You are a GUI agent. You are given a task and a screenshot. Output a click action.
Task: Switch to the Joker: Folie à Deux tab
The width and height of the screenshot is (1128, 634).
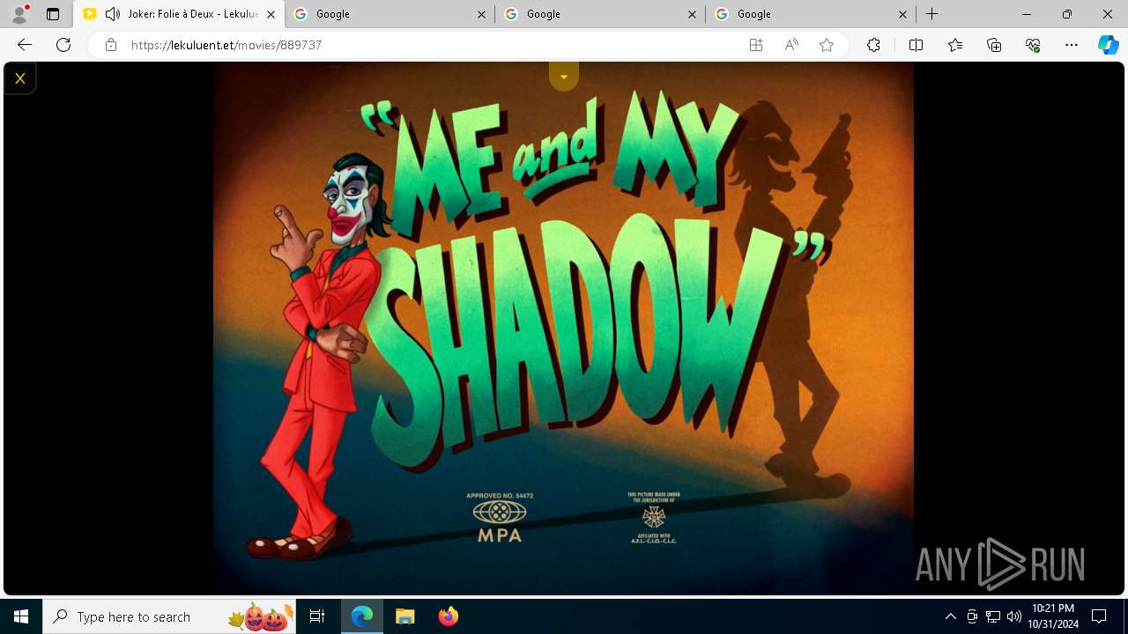[179, 14]
